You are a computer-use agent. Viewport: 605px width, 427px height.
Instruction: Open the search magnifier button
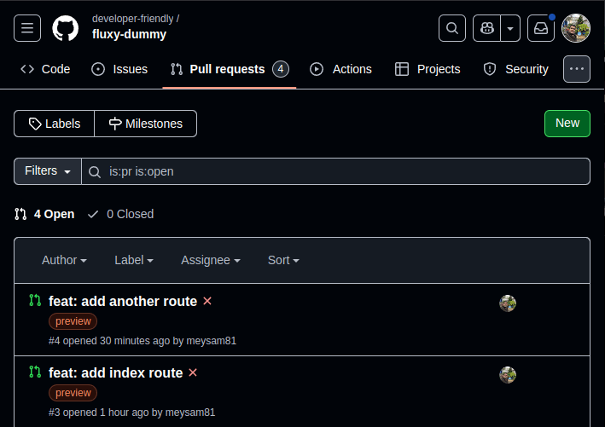(452, 28)
